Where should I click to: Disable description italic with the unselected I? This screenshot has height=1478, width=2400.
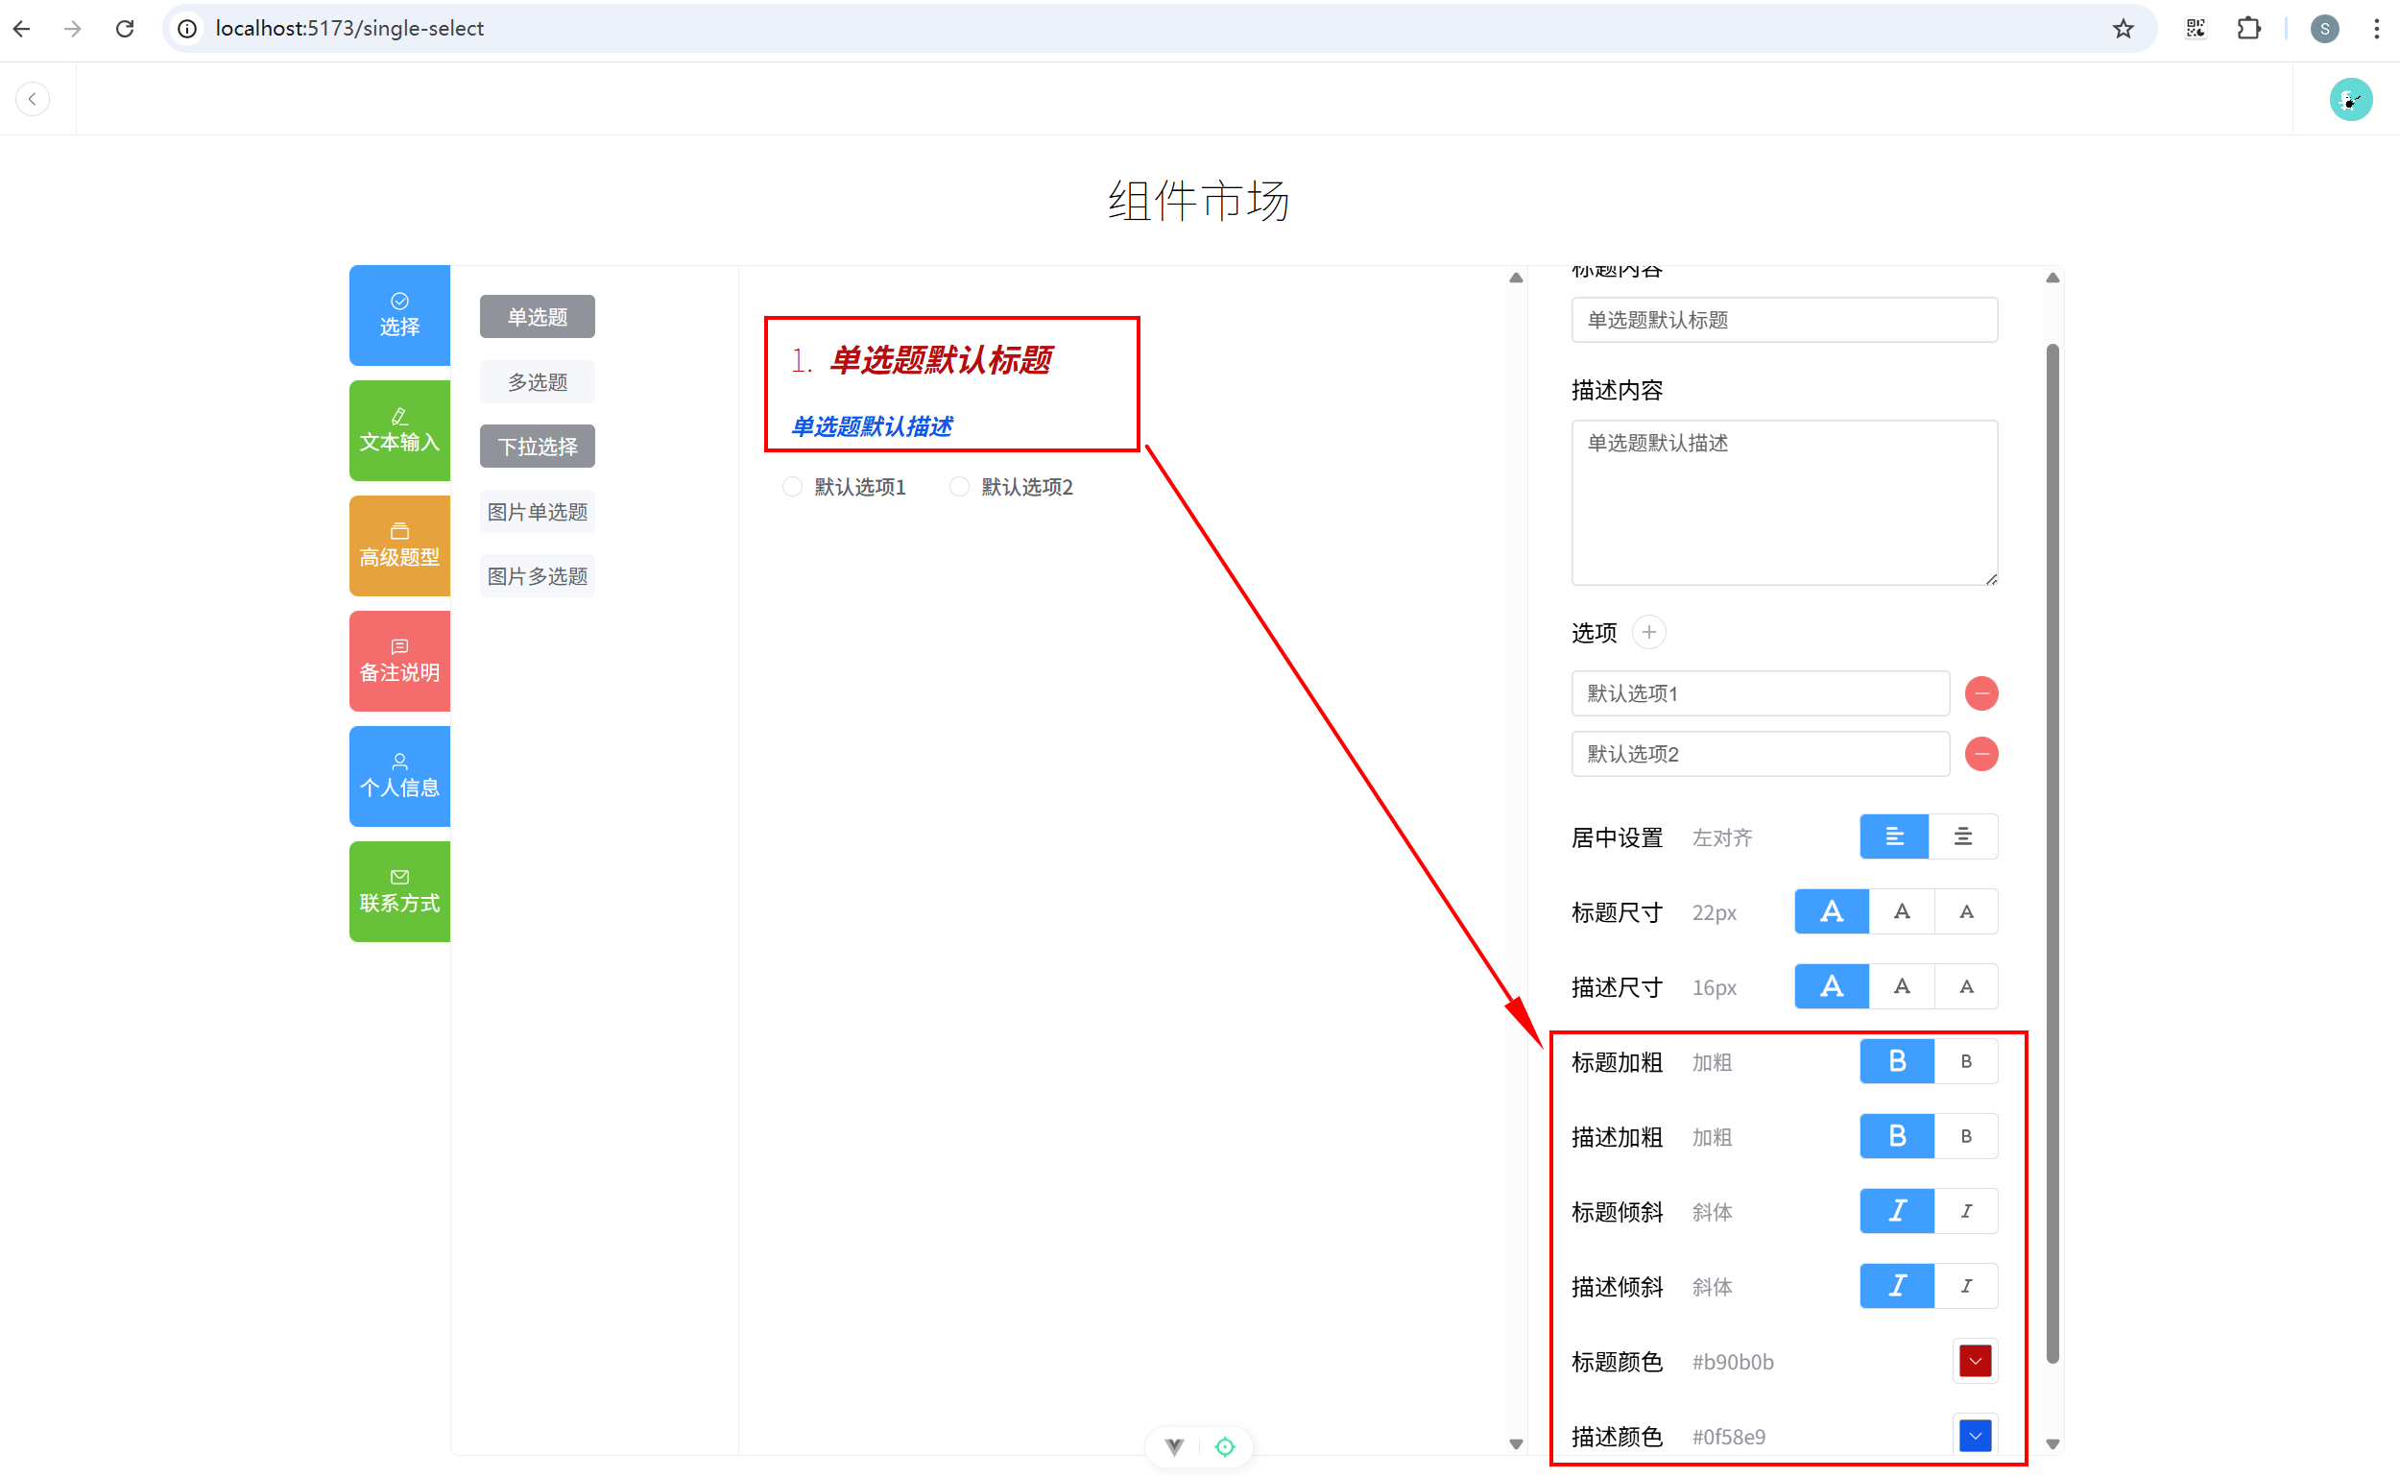[1966, 1287]
